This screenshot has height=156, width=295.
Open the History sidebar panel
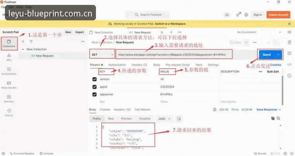click(9, 113)
